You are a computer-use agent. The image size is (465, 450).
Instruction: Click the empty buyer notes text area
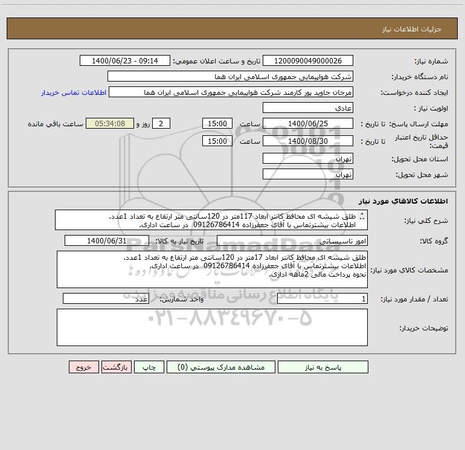212,327
